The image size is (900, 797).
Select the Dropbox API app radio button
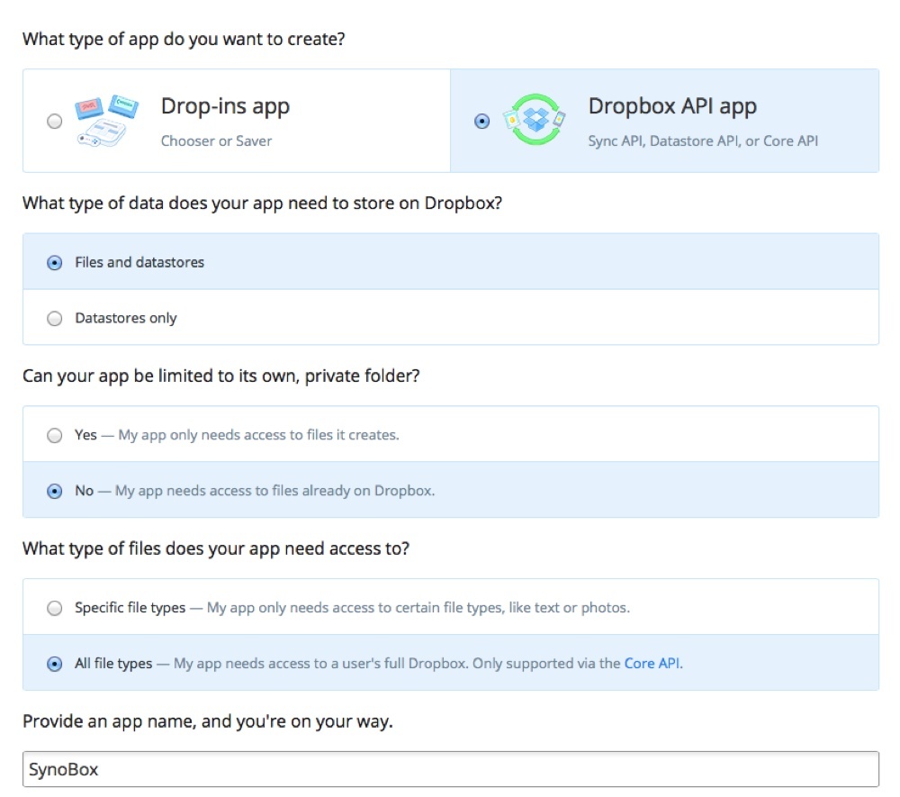click(481, 122)
